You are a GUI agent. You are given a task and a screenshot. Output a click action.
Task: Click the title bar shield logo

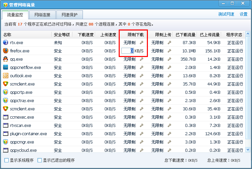click(x=5, y=5)
